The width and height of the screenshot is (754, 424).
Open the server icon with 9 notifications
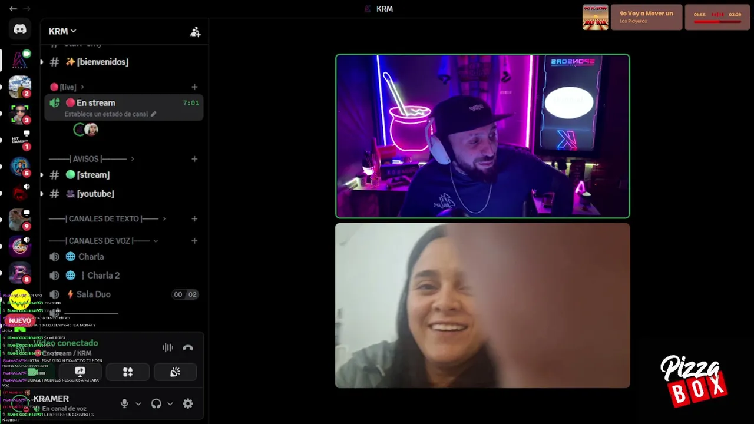click(20, 220)
